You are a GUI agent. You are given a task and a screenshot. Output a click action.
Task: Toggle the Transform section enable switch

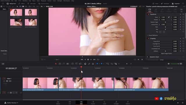(x=148, y=14)
